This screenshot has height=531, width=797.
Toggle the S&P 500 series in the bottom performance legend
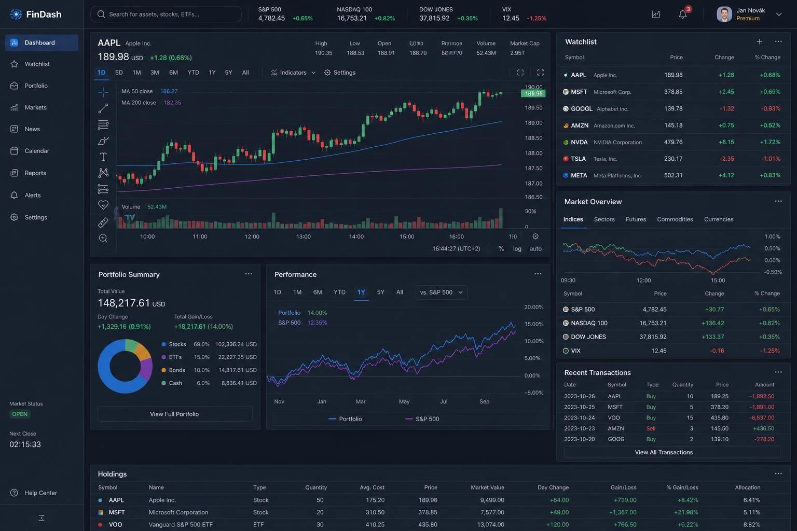pos(422,419)
